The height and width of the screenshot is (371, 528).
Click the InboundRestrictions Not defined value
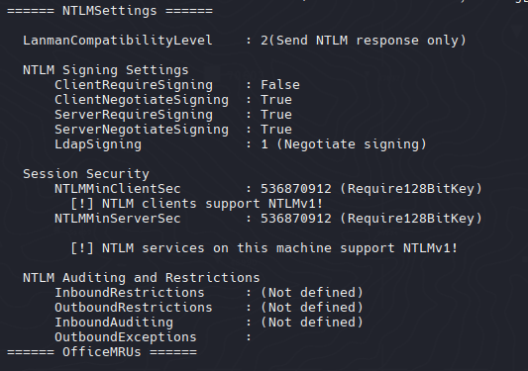coord(312,293)
